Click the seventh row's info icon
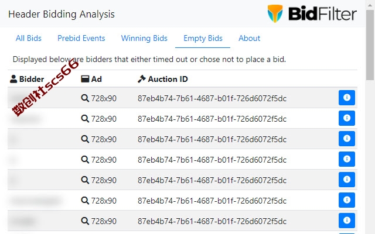The image size is (375, 234). coord(346,221)
